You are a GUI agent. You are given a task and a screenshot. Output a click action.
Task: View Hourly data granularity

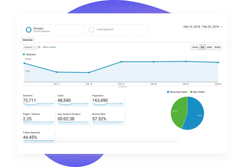195,47
